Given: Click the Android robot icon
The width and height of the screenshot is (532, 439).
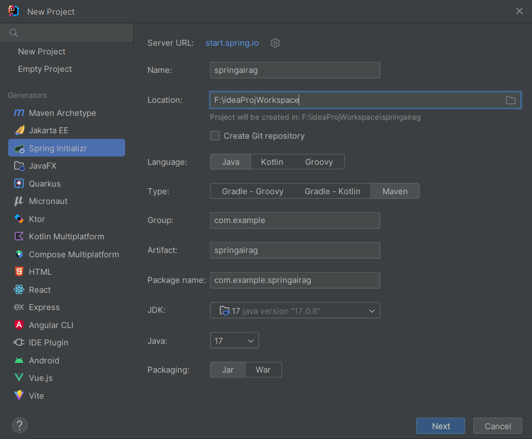Looking at the screenshot, I should 19,360.
